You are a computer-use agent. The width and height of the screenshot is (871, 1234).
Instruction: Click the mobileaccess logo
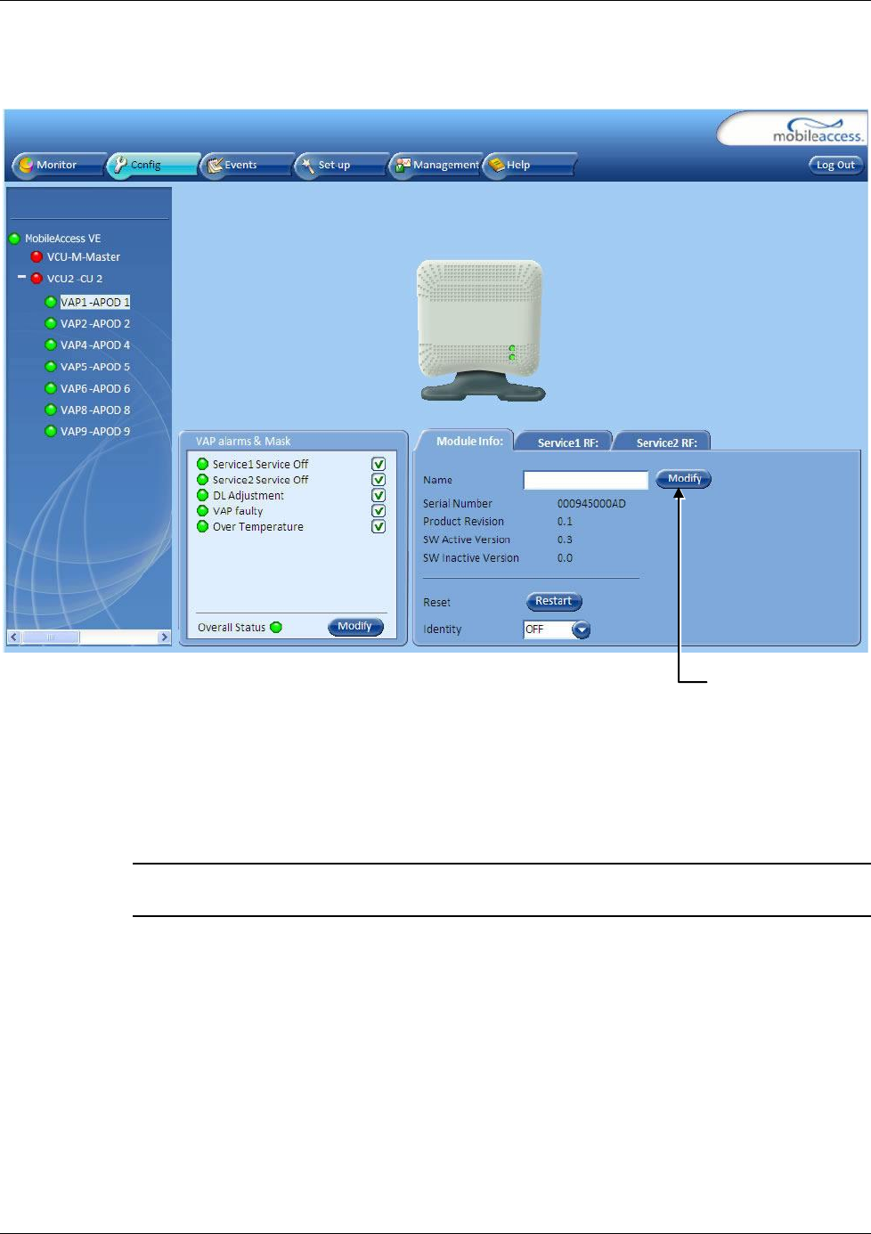pyautogui.click(x=818, y=130)
